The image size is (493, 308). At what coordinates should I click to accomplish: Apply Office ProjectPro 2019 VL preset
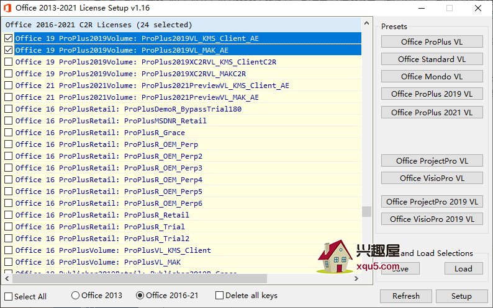(x=432, y=201)
